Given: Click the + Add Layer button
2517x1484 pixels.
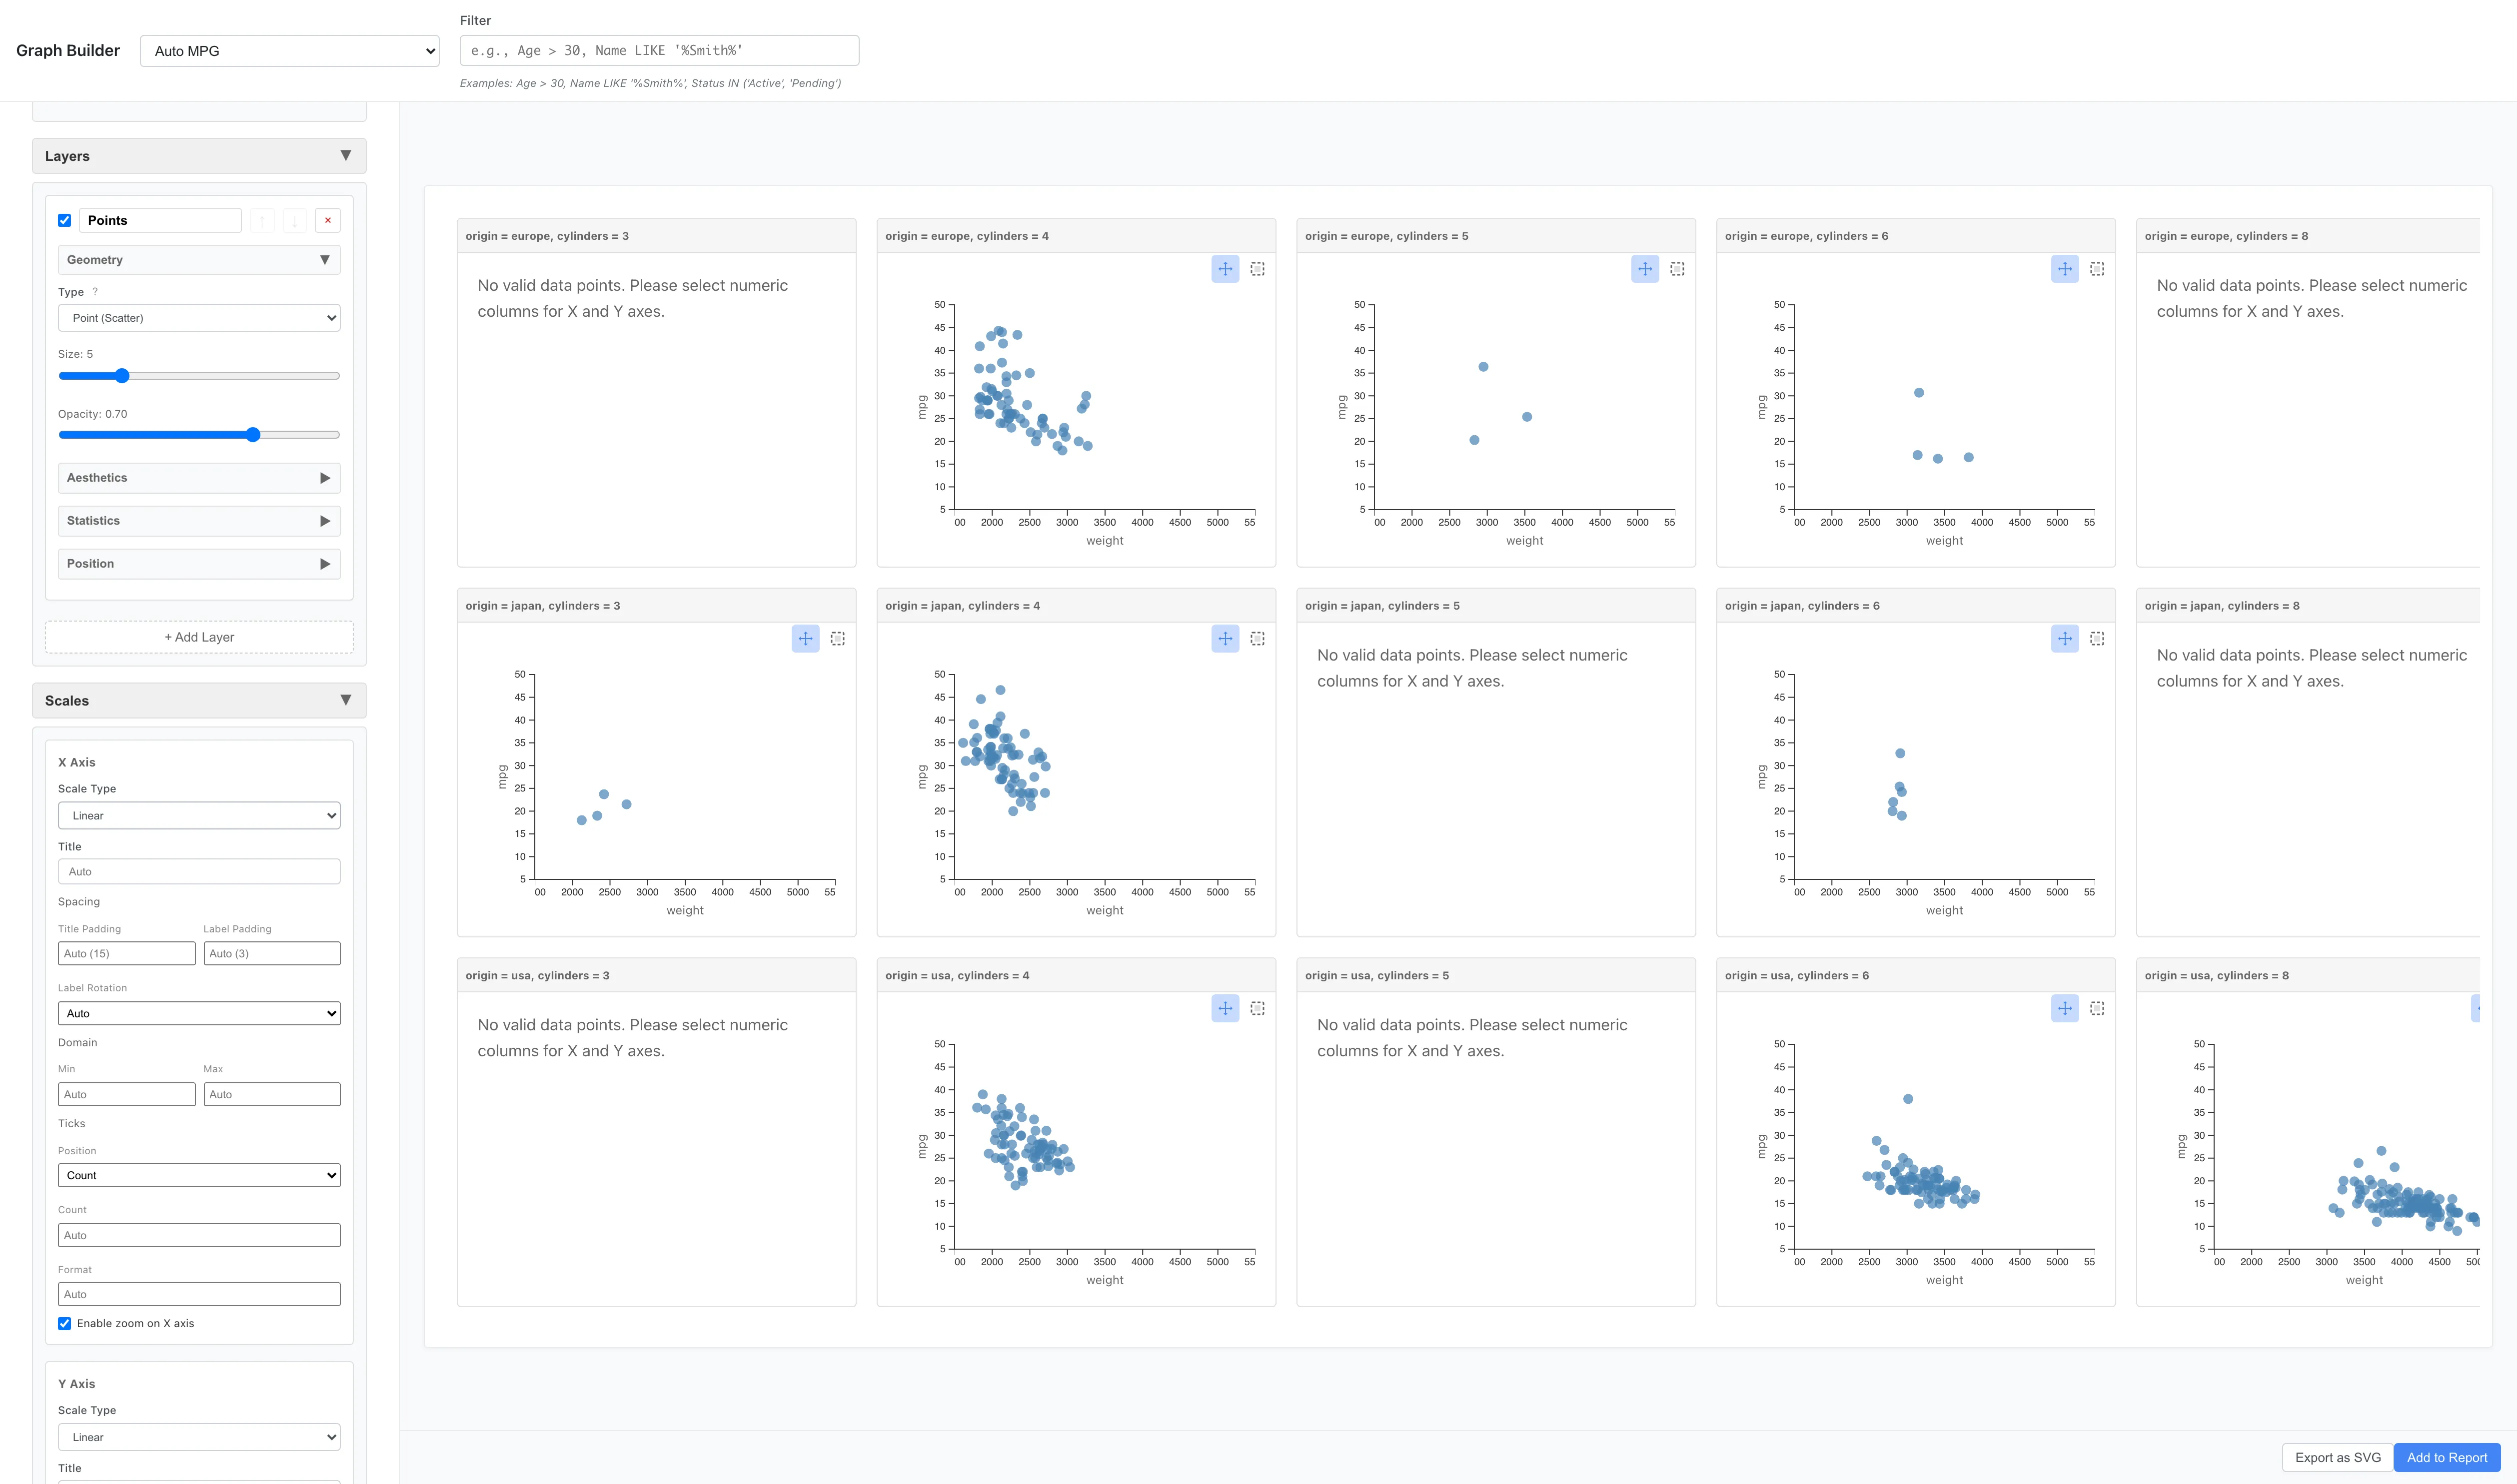Looking at the screenshot, I should [199, 637].
